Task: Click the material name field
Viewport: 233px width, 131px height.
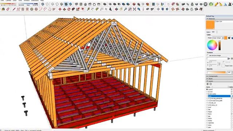Action: pyautogui.click(x=224, y=21)
